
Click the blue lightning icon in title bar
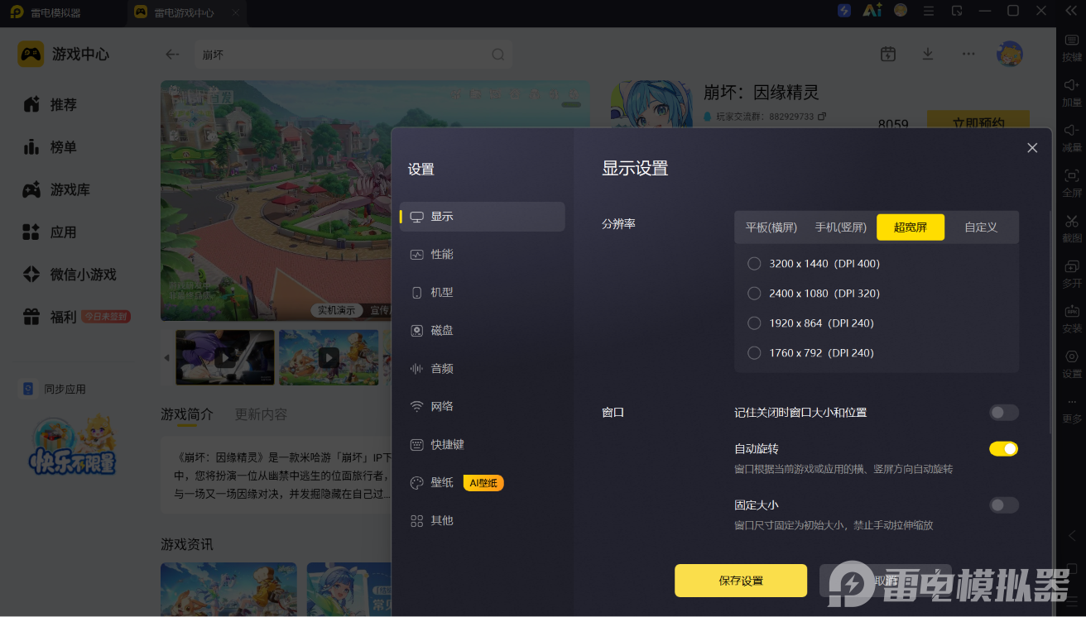tap(844, 11)
